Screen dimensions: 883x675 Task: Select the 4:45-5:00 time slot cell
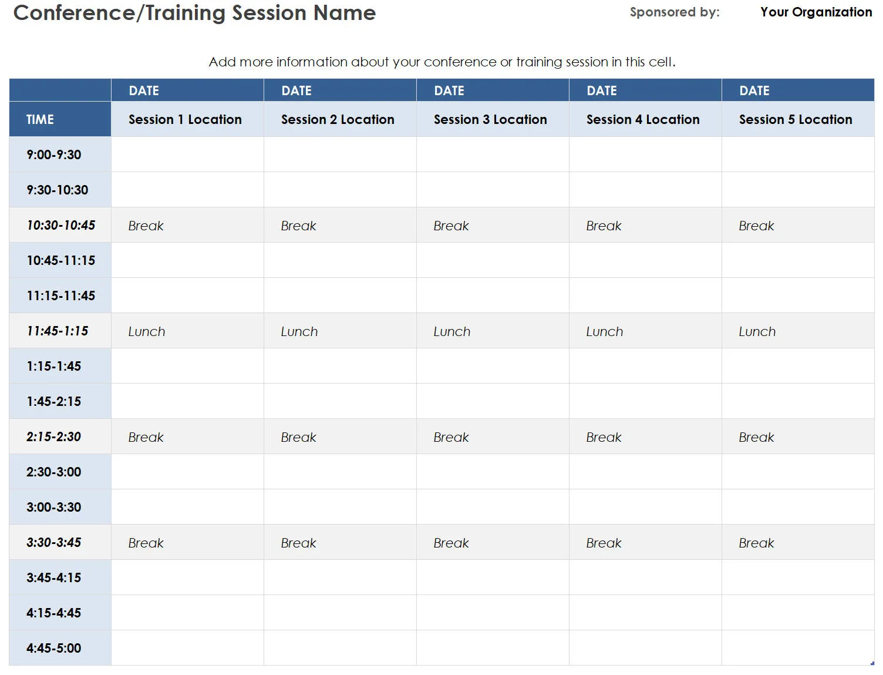54,648
